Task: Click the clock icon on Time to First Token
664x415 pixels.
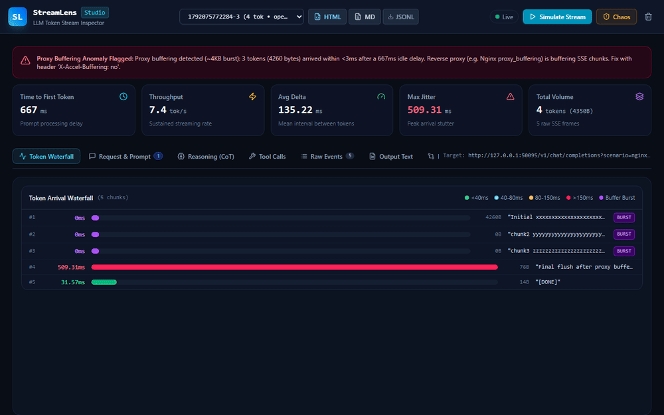Action: tap(124, 96)
